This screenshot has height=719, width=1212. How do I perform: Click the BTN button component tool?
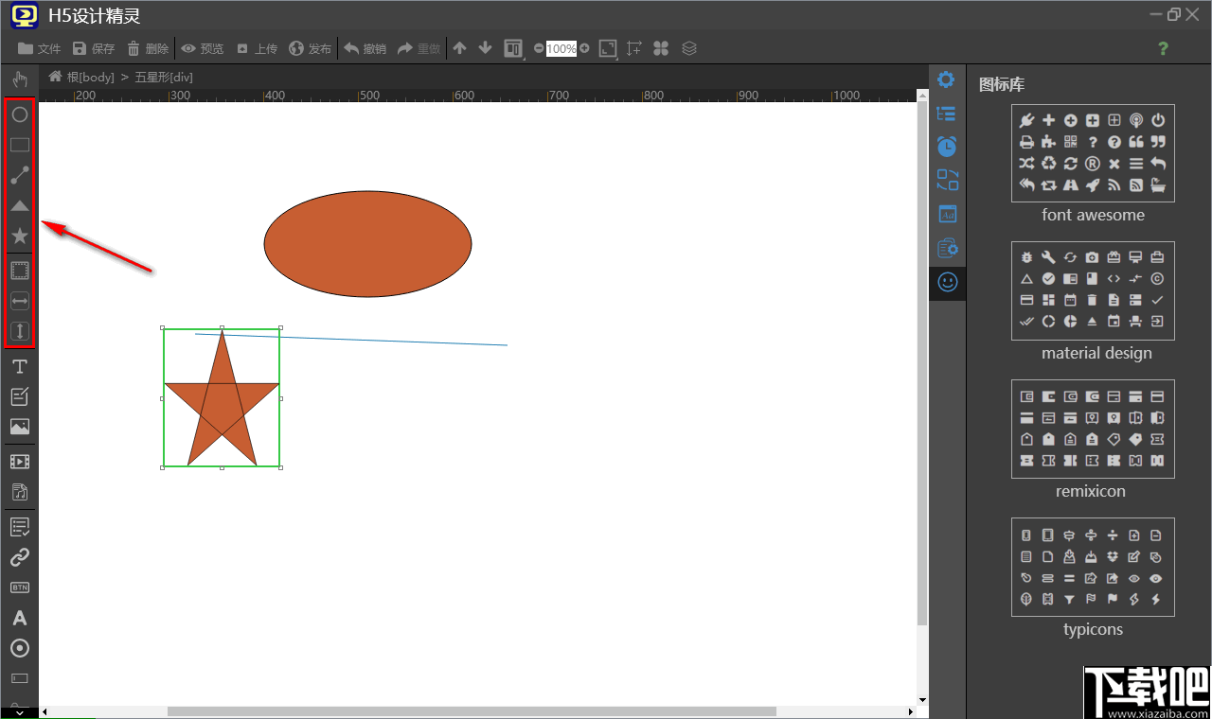point(19,587)
